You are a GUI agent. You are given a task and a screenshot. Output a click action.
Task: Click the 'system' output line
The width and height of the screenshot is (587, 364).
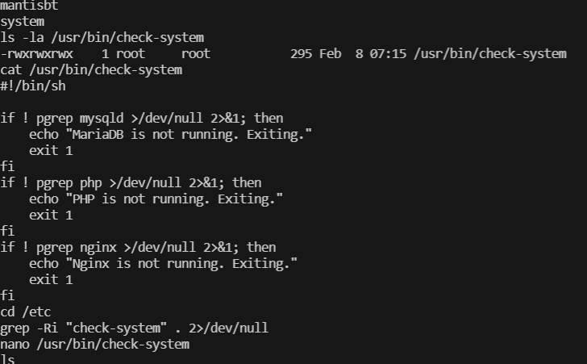23,22
